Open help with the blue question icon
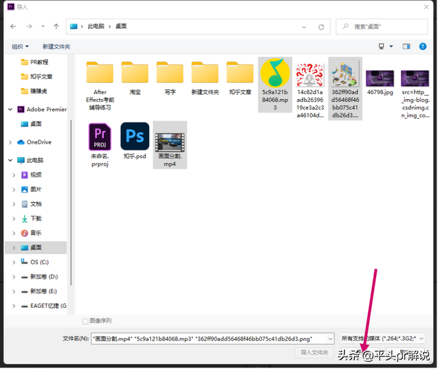The height and width of the screenshot is (371, 440). click(x=423, y=47)
